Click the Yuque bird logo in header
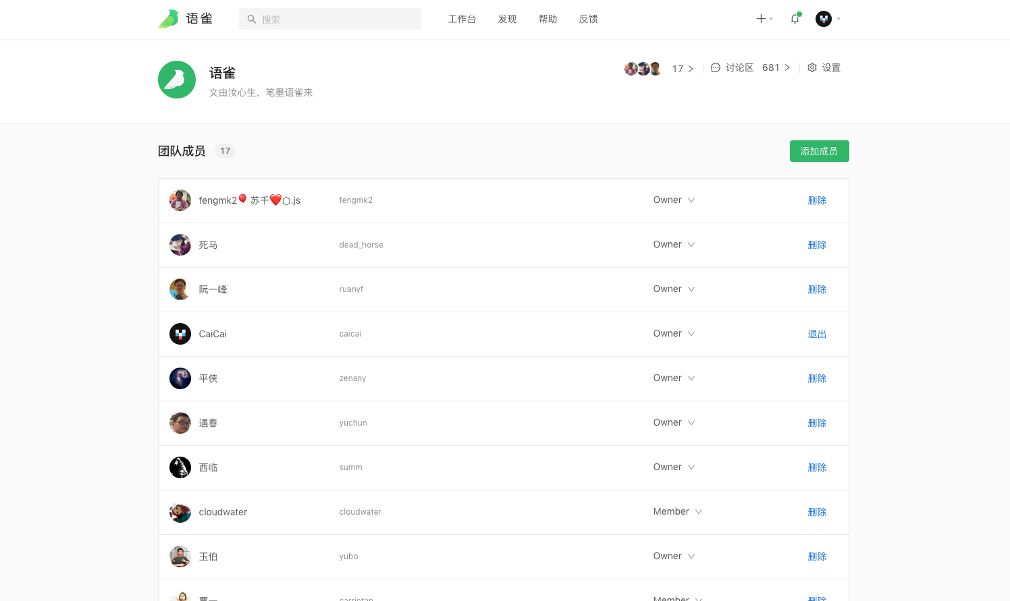Viewport: 1010px width, 601px height. (x=168, y=19)
